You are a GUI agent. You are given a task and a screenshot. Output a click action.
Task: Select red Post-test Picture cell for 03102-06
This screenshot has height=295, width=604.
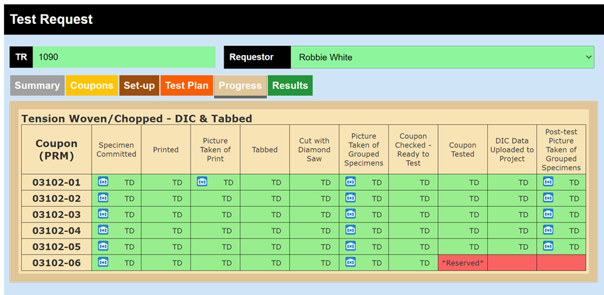tap(562, 262)
